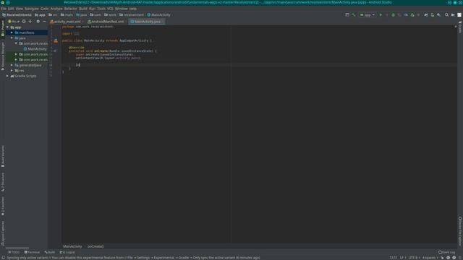This screenshot has height=260, width=463.
Task: Open the Build Variants side tab
Action: (x=3, y=156)
